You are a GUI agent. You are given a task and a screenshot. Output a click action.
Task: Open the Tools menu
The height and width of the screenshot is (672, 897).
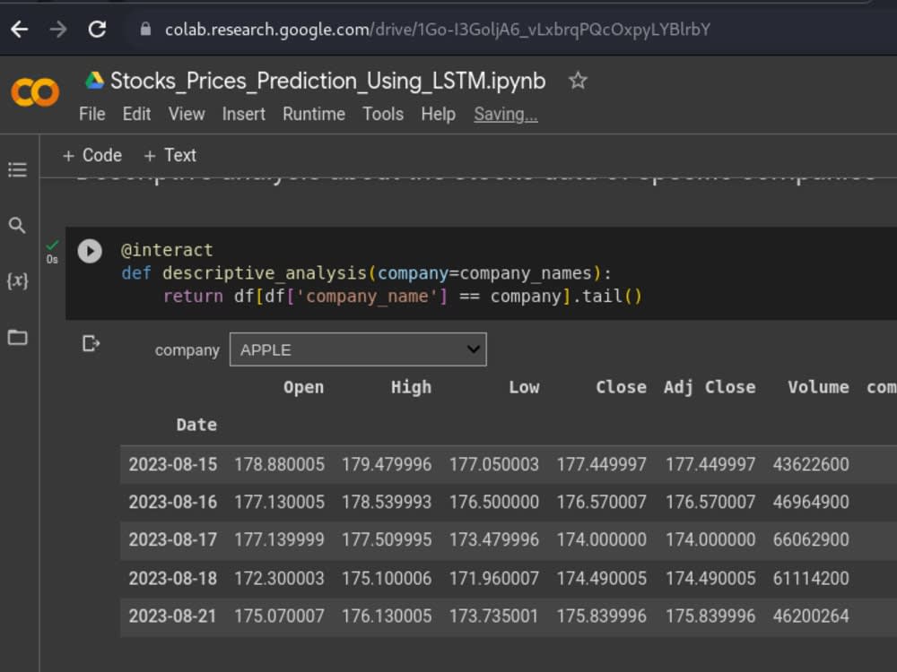383,114
